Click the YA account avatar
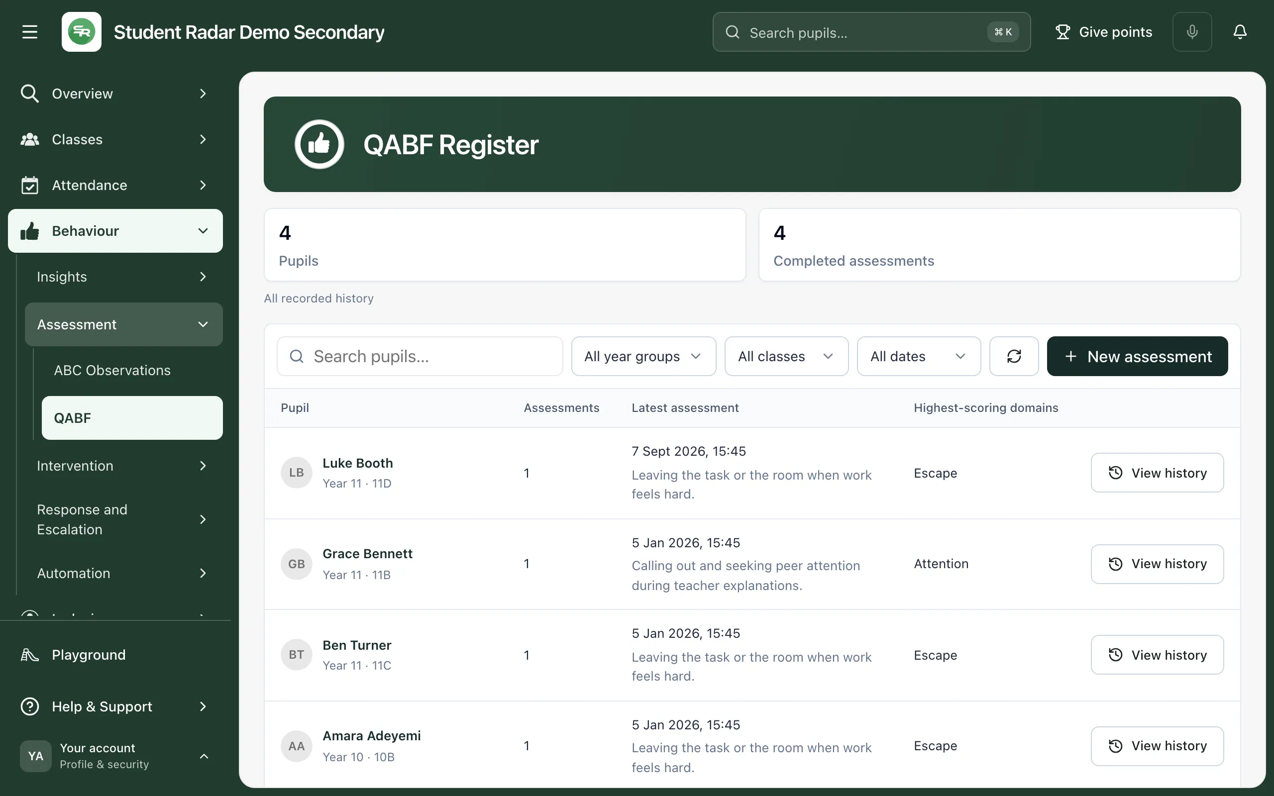1274x796 pixels. click(36, 756)
